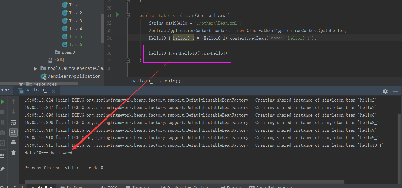Open the 5: Debug tool window tab
Image resolution: width=402 pixels, height=188 pixels.
[x=73, y=186]
